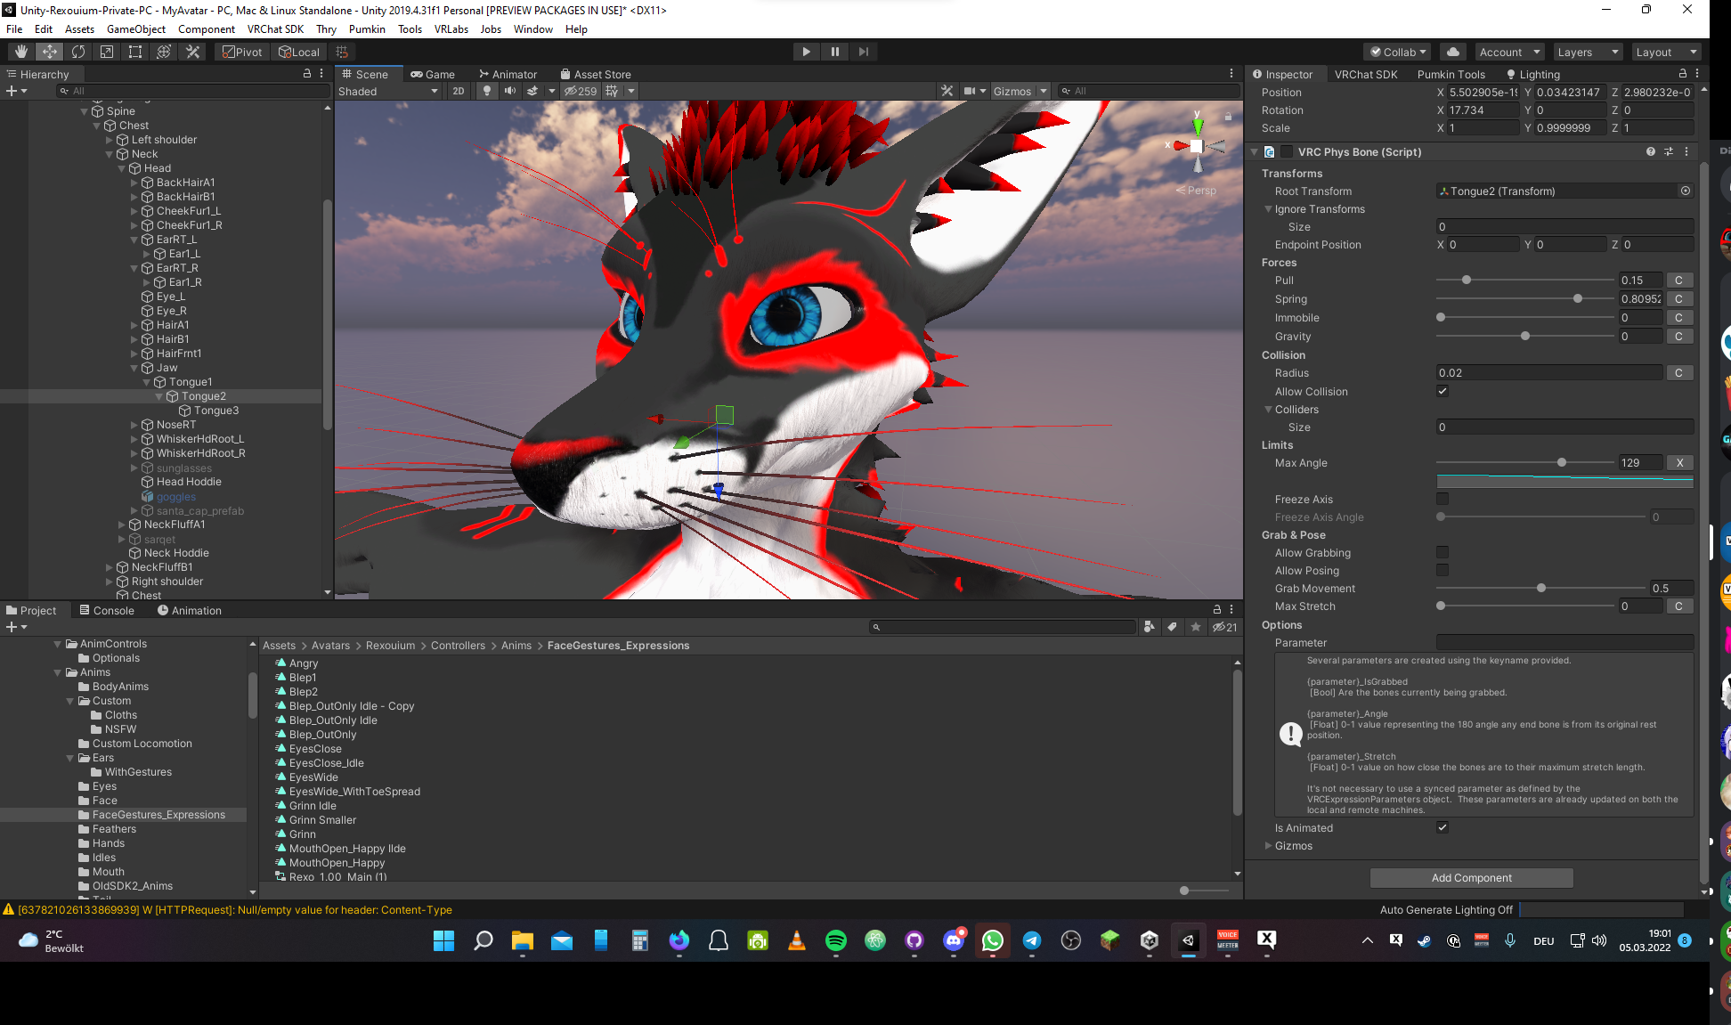This screenshot has height=1025, width=1731.
Task: Open the Component menu
Action: coord(207,28)
